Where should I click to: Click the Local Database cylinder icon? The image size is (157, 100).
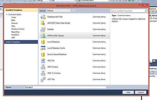[x=43, y=42]
